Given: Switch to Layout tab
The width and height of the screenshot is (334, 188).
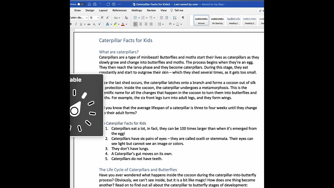Looking at the screenshot, I should click(x=103, y=10).
